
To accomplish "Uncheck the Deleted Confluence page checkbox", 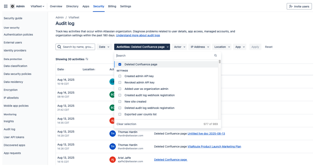I will 120,64.
